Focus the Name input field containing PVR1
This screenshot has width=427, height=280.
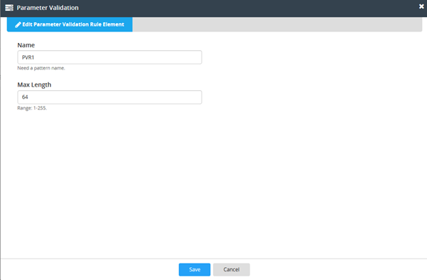coord(109,57)
